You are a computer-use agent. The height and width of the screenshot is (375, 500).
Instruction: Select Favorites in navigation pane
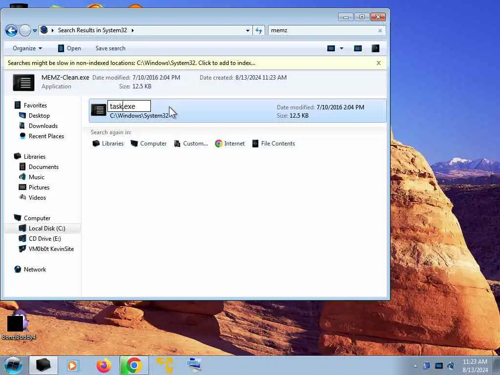(31, 105)
